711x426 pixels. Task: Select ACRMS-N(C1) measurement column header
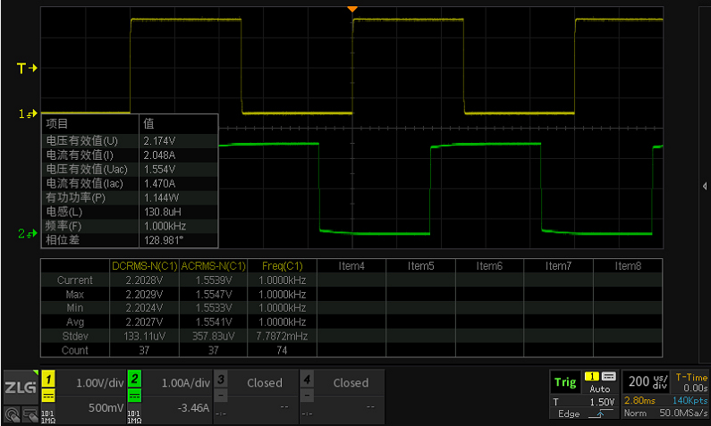(213, 266)
